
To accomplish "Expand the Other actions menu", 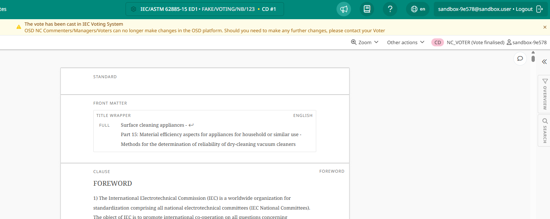I will [x=406, y=42].
